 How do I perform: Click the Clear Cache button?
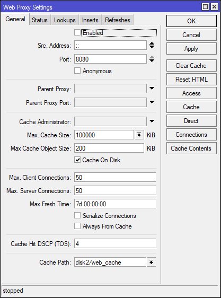[x=191, y=66]
